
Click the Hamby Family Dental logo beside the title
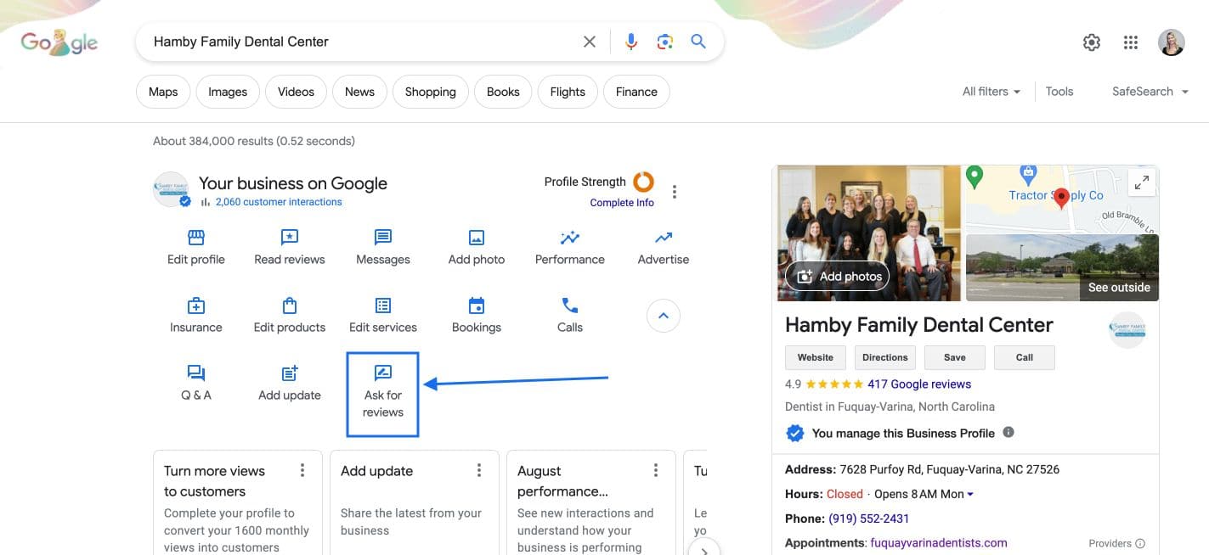click(x=1127, y=330)
